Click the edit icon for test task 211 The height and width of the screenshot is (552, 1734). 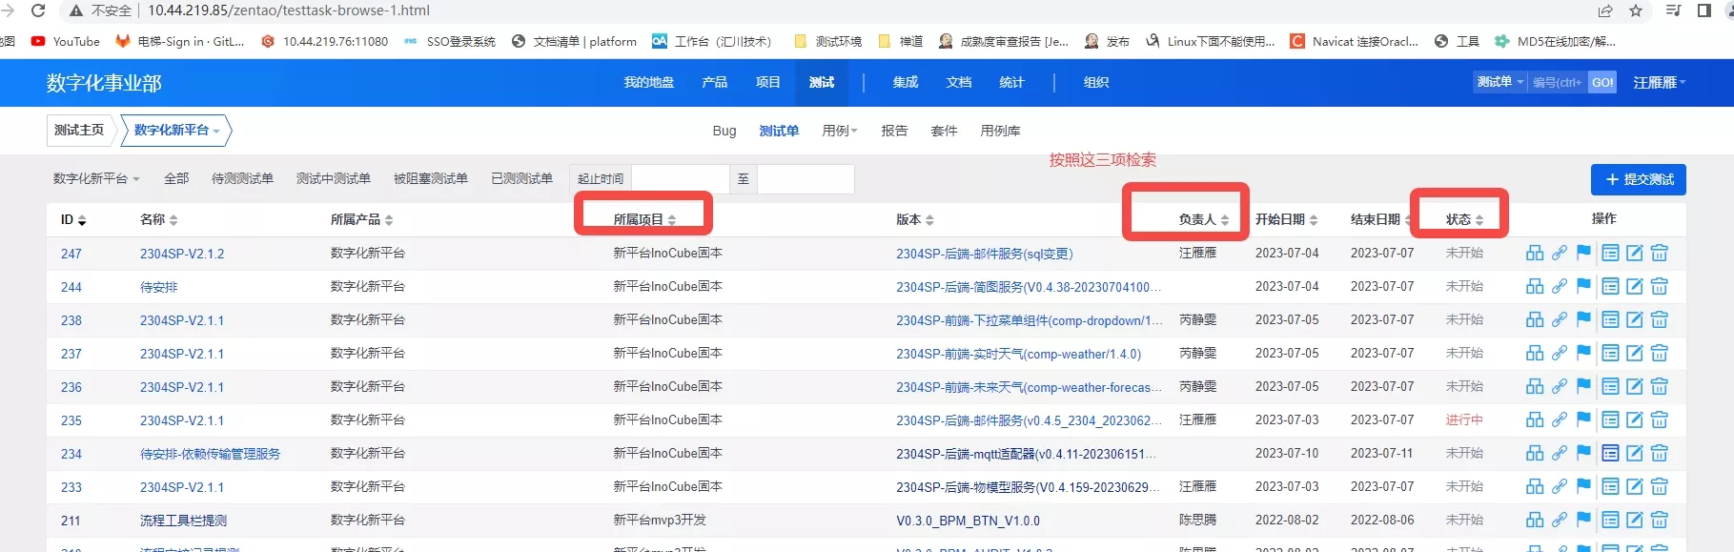[1635, 521]
